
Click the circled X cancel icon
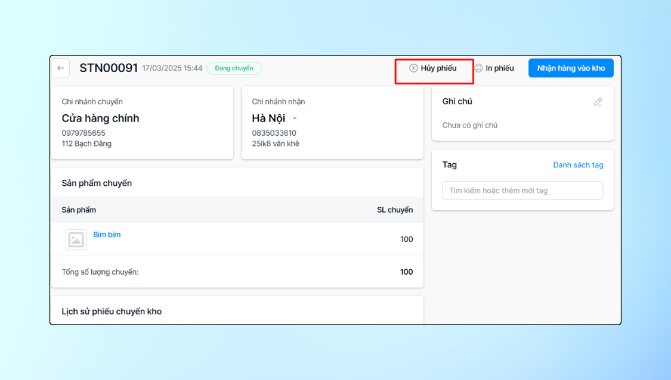(413, 68)
